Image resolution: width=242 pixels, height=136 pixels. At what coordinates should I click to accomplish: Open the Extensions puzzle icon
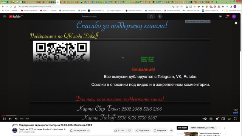[223, 7]
